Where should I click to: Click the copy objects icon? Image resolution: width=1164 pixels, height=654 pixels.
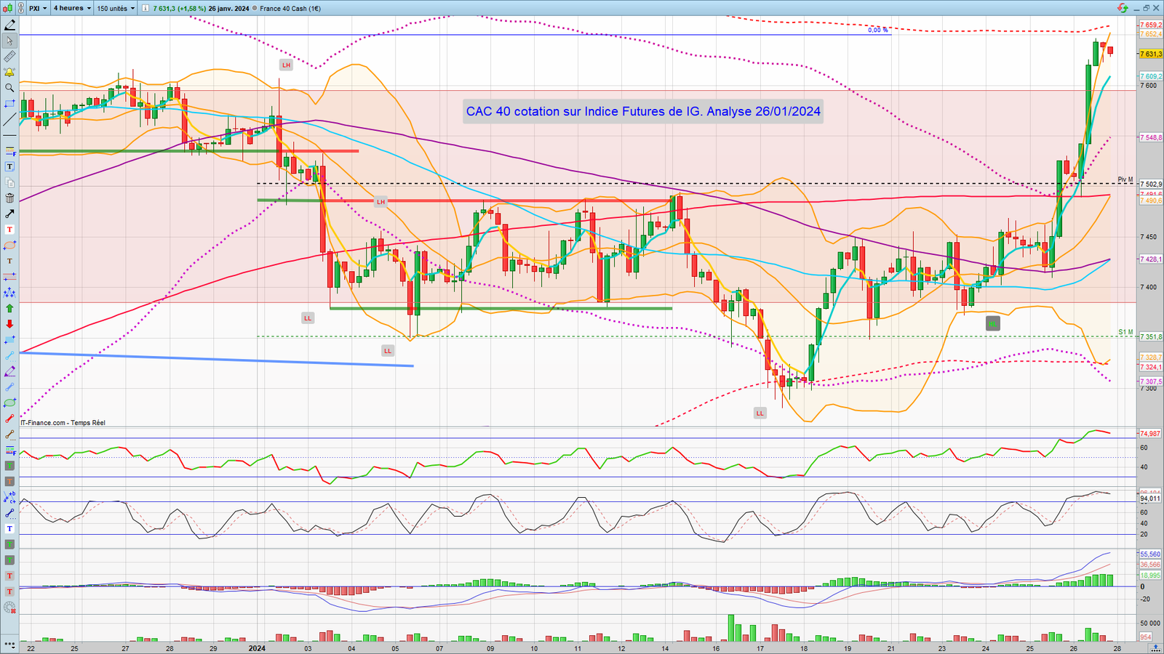(9, 182)
